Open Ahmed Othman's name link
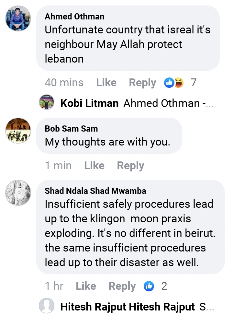233x316 pixels. tap(74, 16)
